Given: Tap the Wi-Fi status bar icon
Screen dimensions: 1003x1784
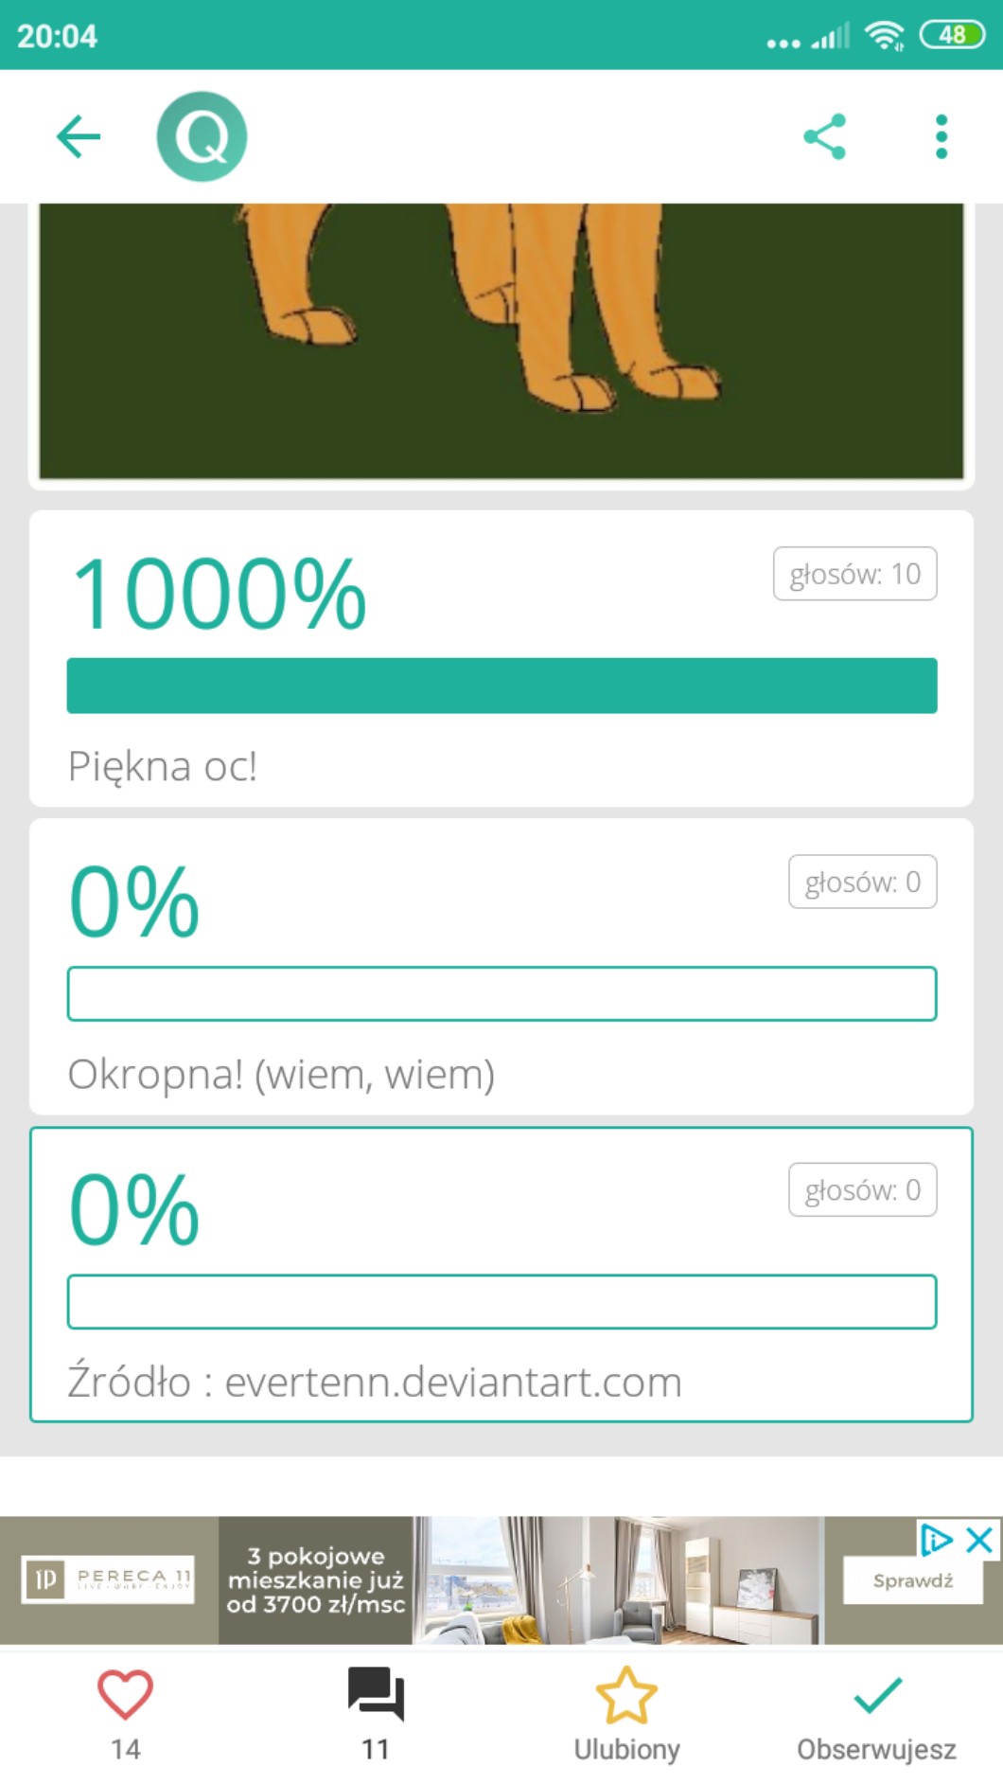Looking at the screenshot, I should point(884,36).
